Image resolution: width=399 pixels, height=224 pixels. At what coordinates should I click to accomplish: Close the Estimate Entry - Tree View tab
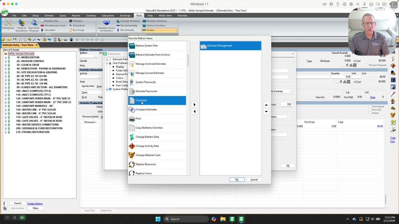[36, 45]
